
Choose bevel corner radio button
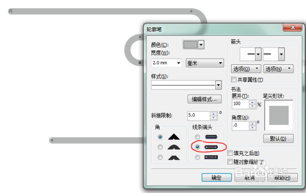point(160,157)
